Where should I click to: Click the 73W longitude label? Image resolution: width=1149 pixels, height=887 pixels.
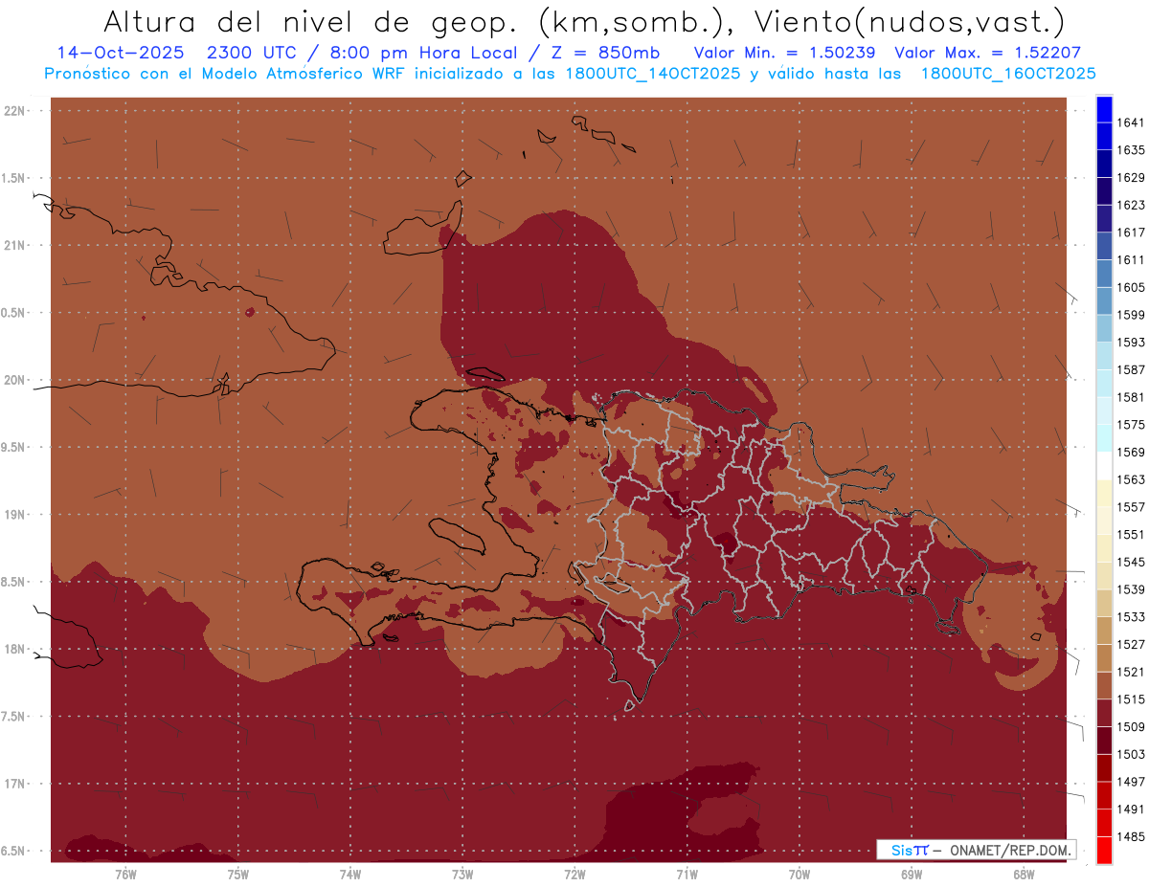(462, 875)
